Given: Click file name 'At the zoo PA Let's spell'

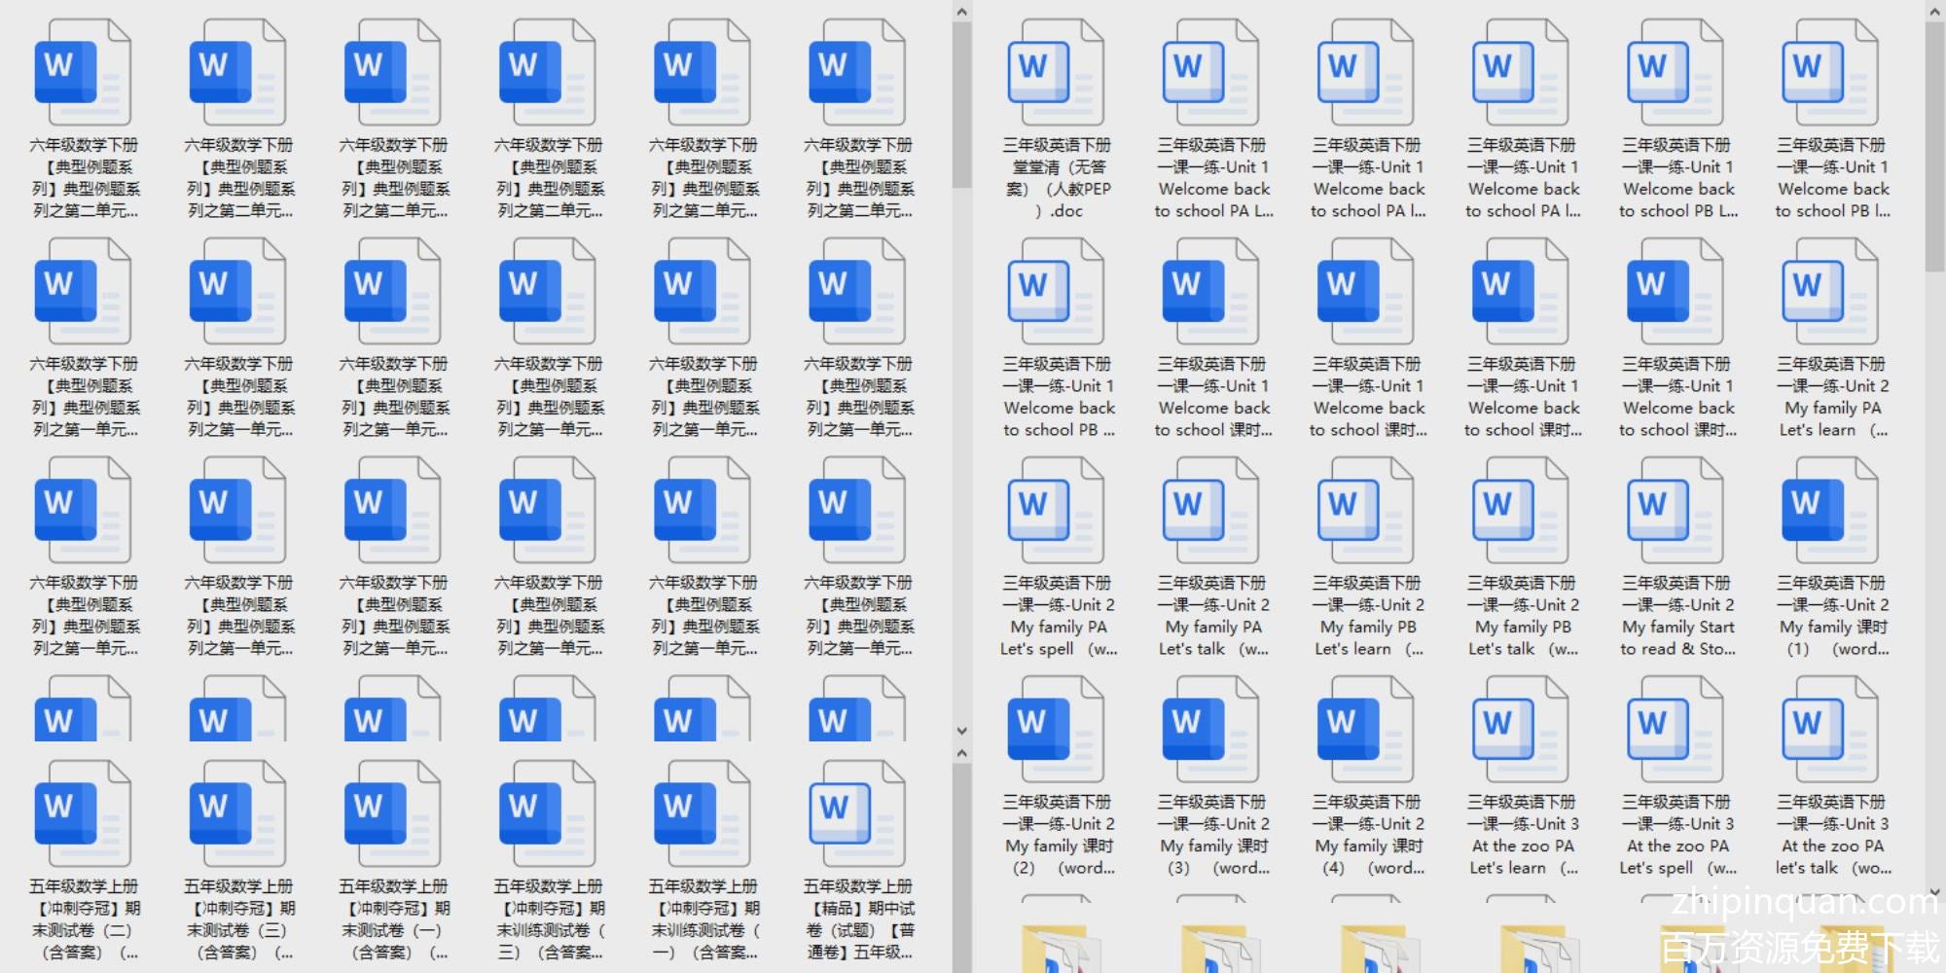Looking at the screenshot, I should click(1678, 835).
